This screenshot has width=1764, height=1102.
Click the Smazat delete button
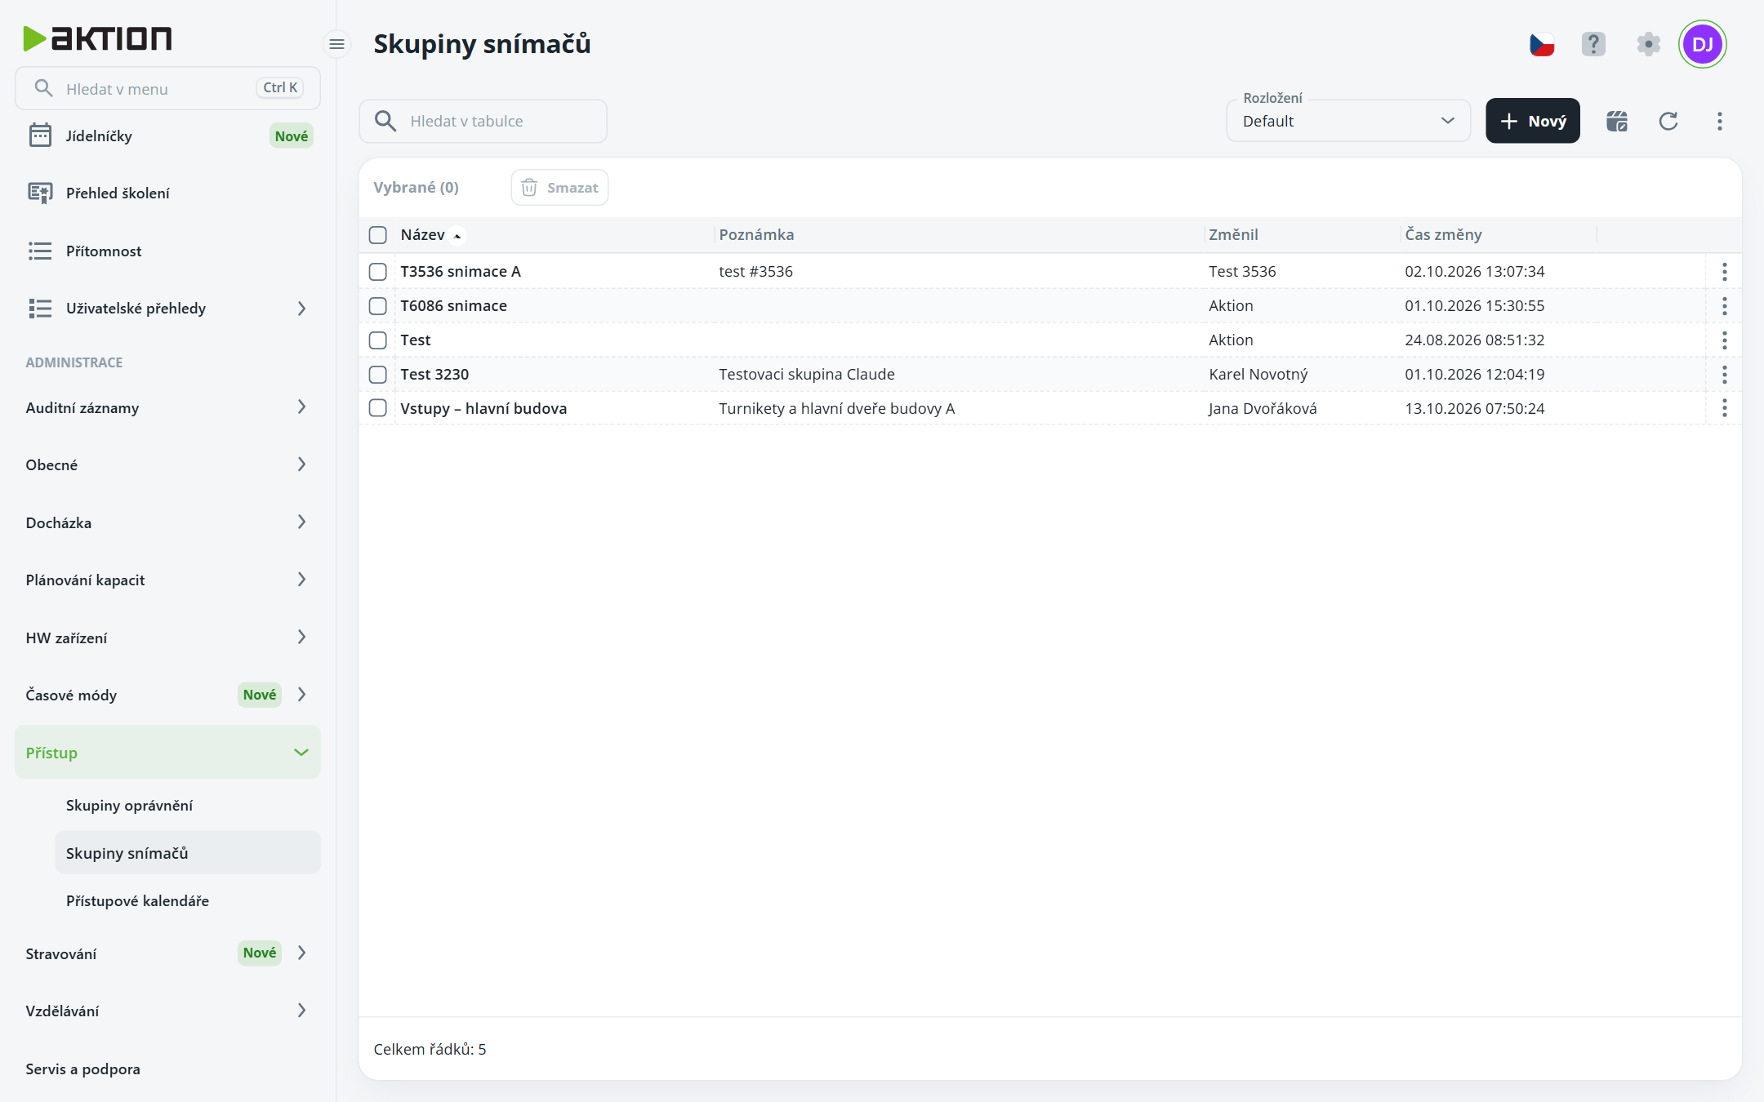click(x=559, y=188)
